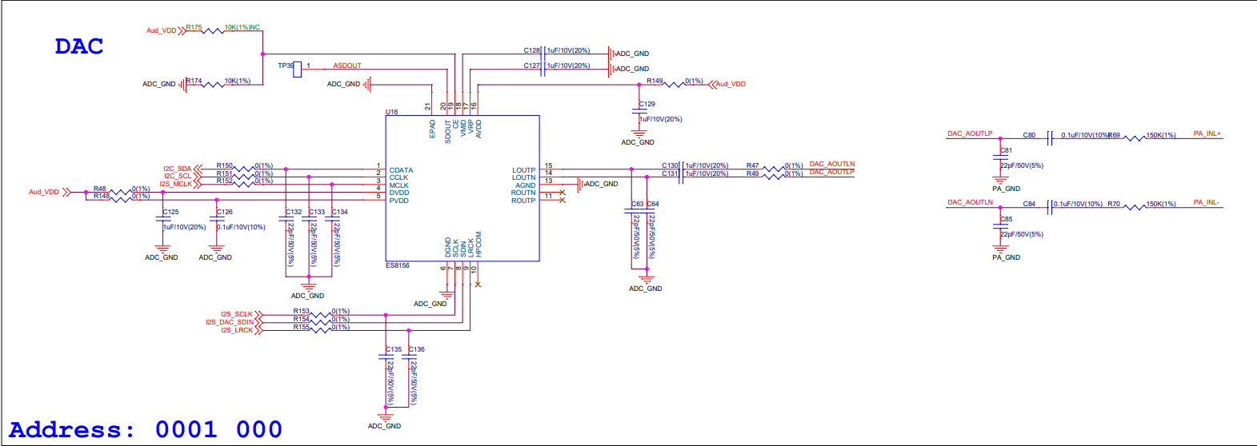This screenshot has height=446, width=1257.
Task: Select the Address: 0001 000 note
Action: point(146,429)
